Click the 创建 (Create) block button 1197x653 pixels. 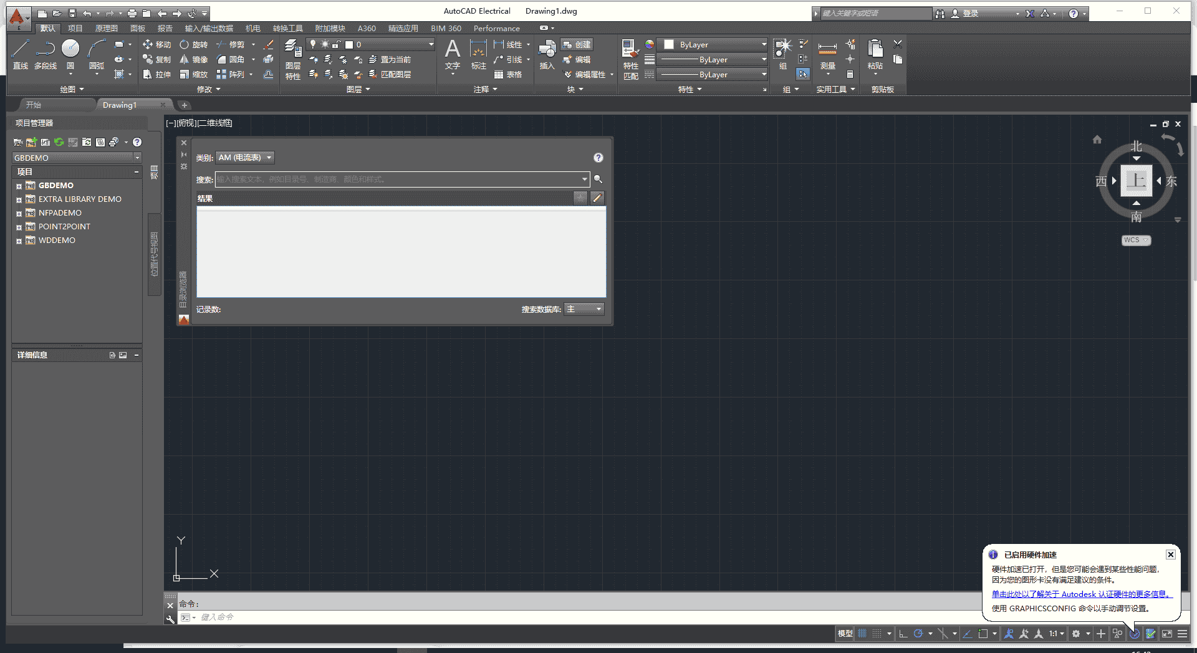pos(576,44)
